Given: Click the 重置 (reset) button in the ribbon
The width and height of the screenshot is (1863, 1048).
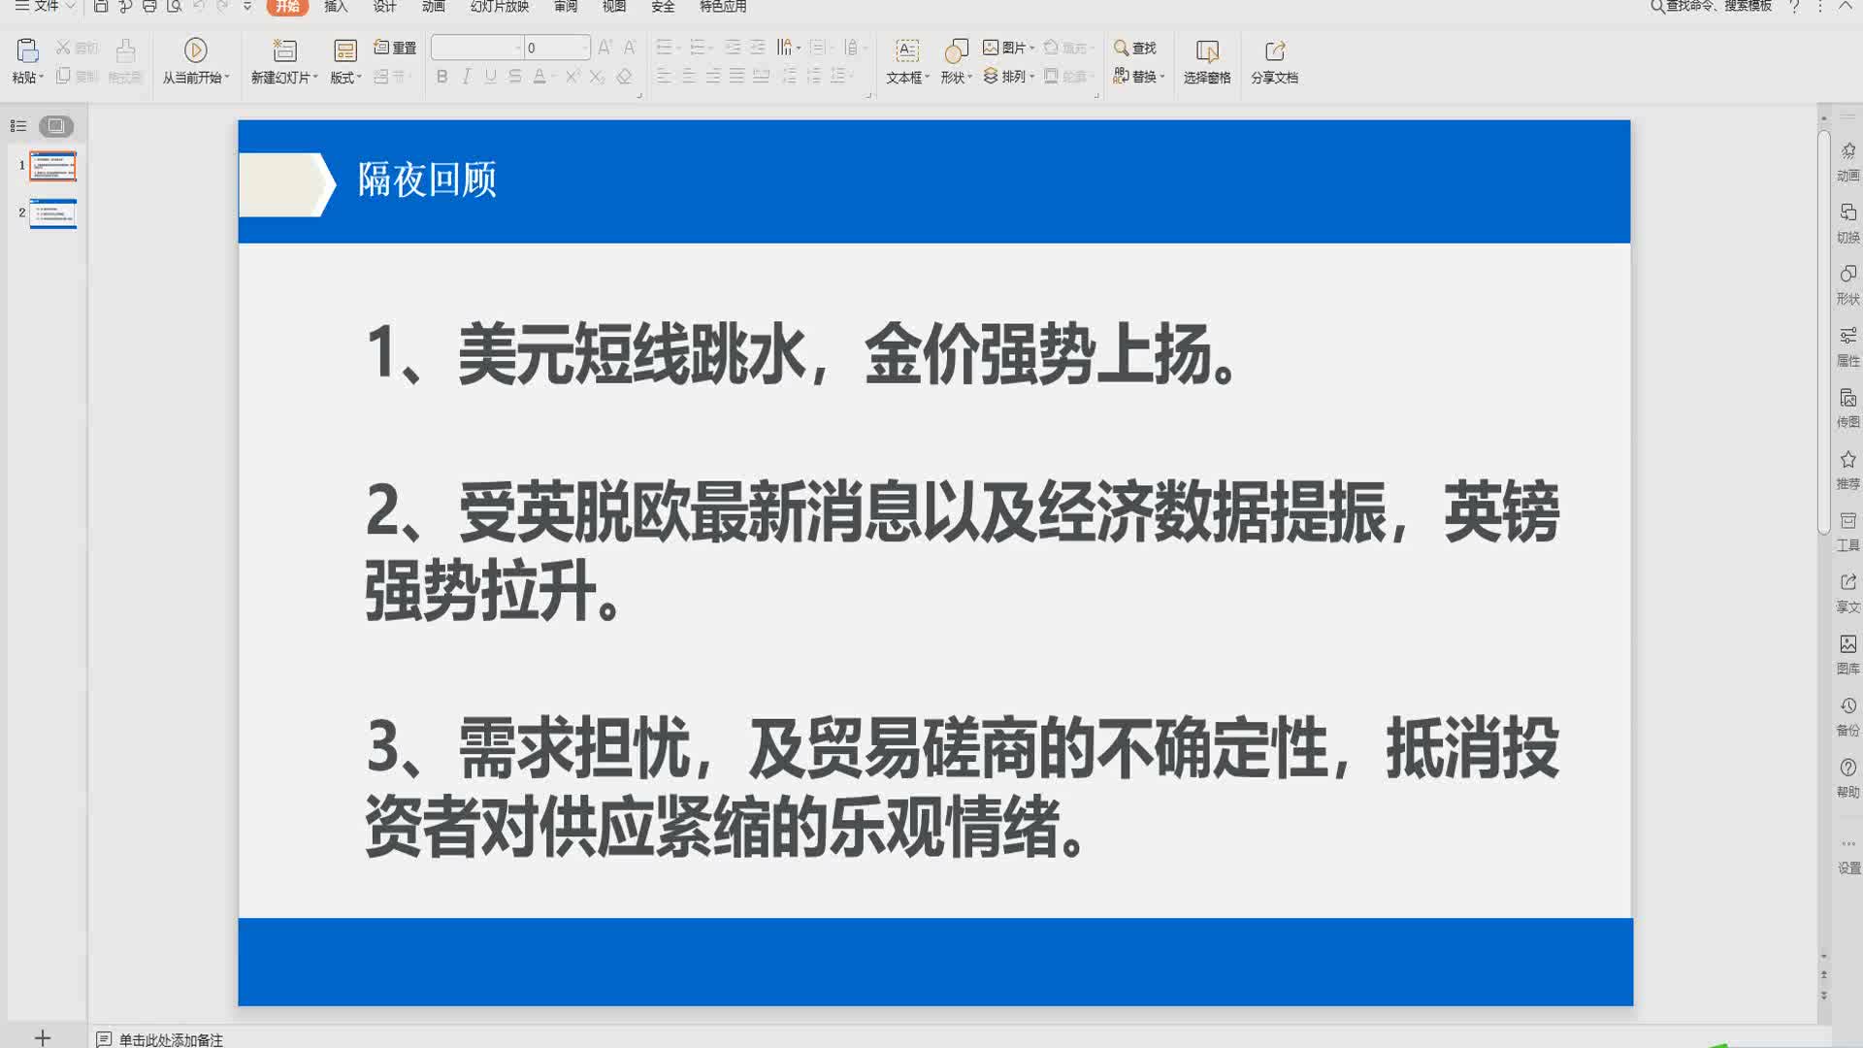Looking at the screenshot, I should (395, 47).
